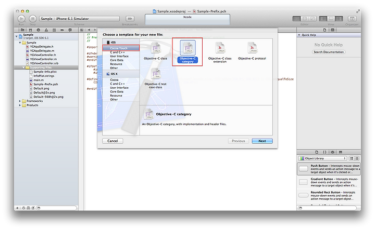Select the Assistant editor button
This screenshot has width=375, height=230.
(x=305, y=19)
